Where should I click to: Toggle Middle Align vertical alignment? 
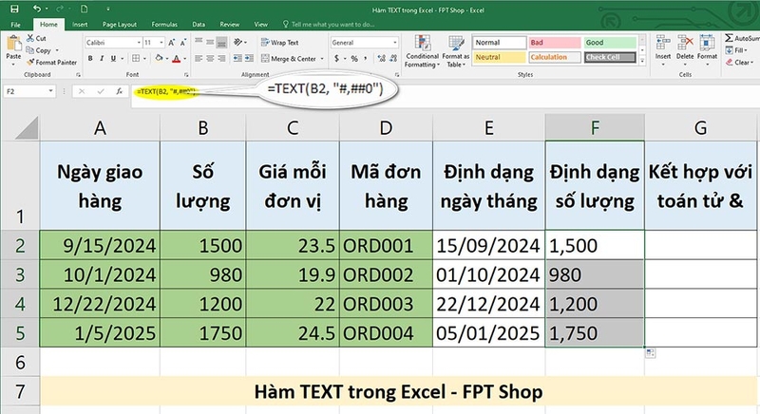[x=210, y=42]
